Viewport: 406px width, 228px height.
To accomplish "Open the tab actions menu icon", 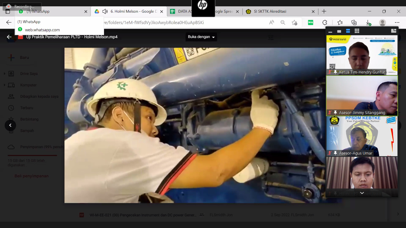I will (8, 11).
